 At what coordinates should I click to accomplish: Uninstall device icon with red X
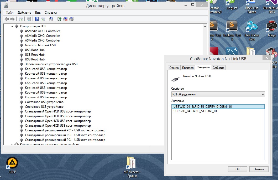point(65,19)
